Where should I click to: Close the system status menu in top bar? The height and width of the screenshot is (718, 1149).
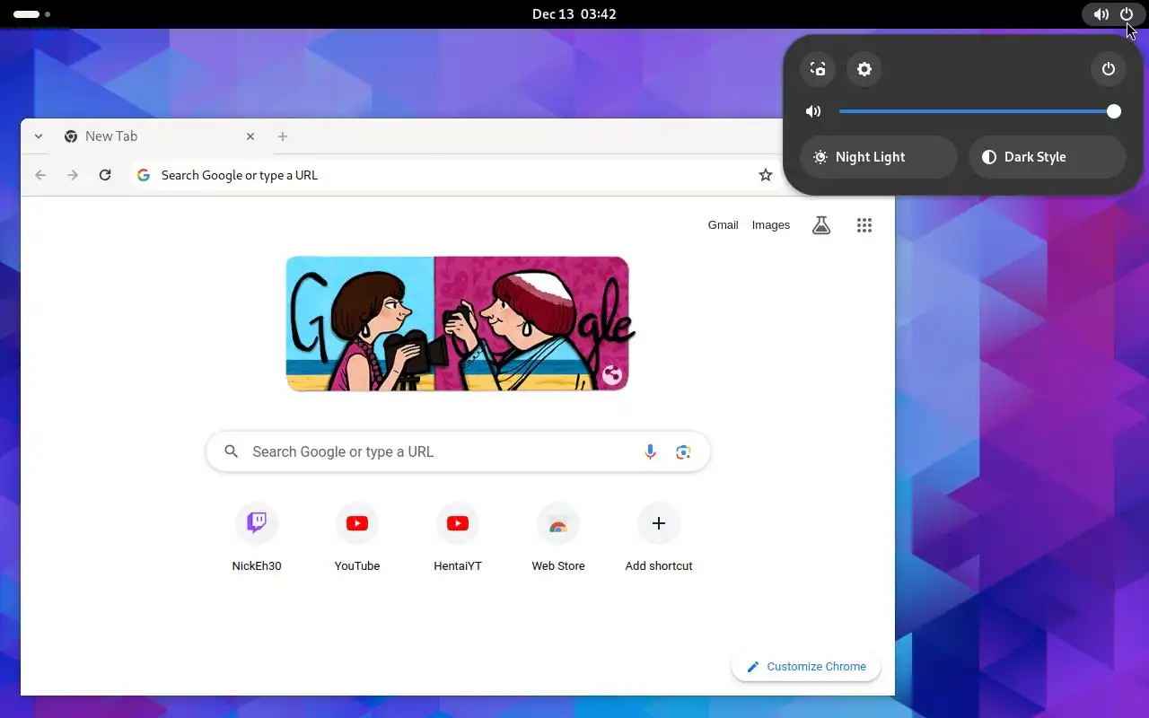pyautogui.click(x=1113, y=14)
